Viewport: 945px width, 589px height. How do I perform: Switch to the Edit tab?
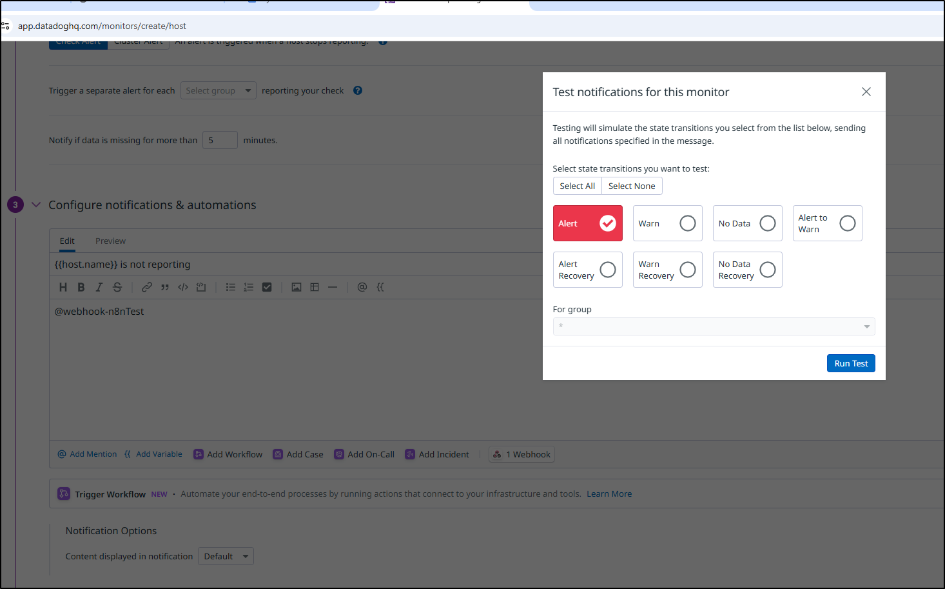tap(67, 241)
